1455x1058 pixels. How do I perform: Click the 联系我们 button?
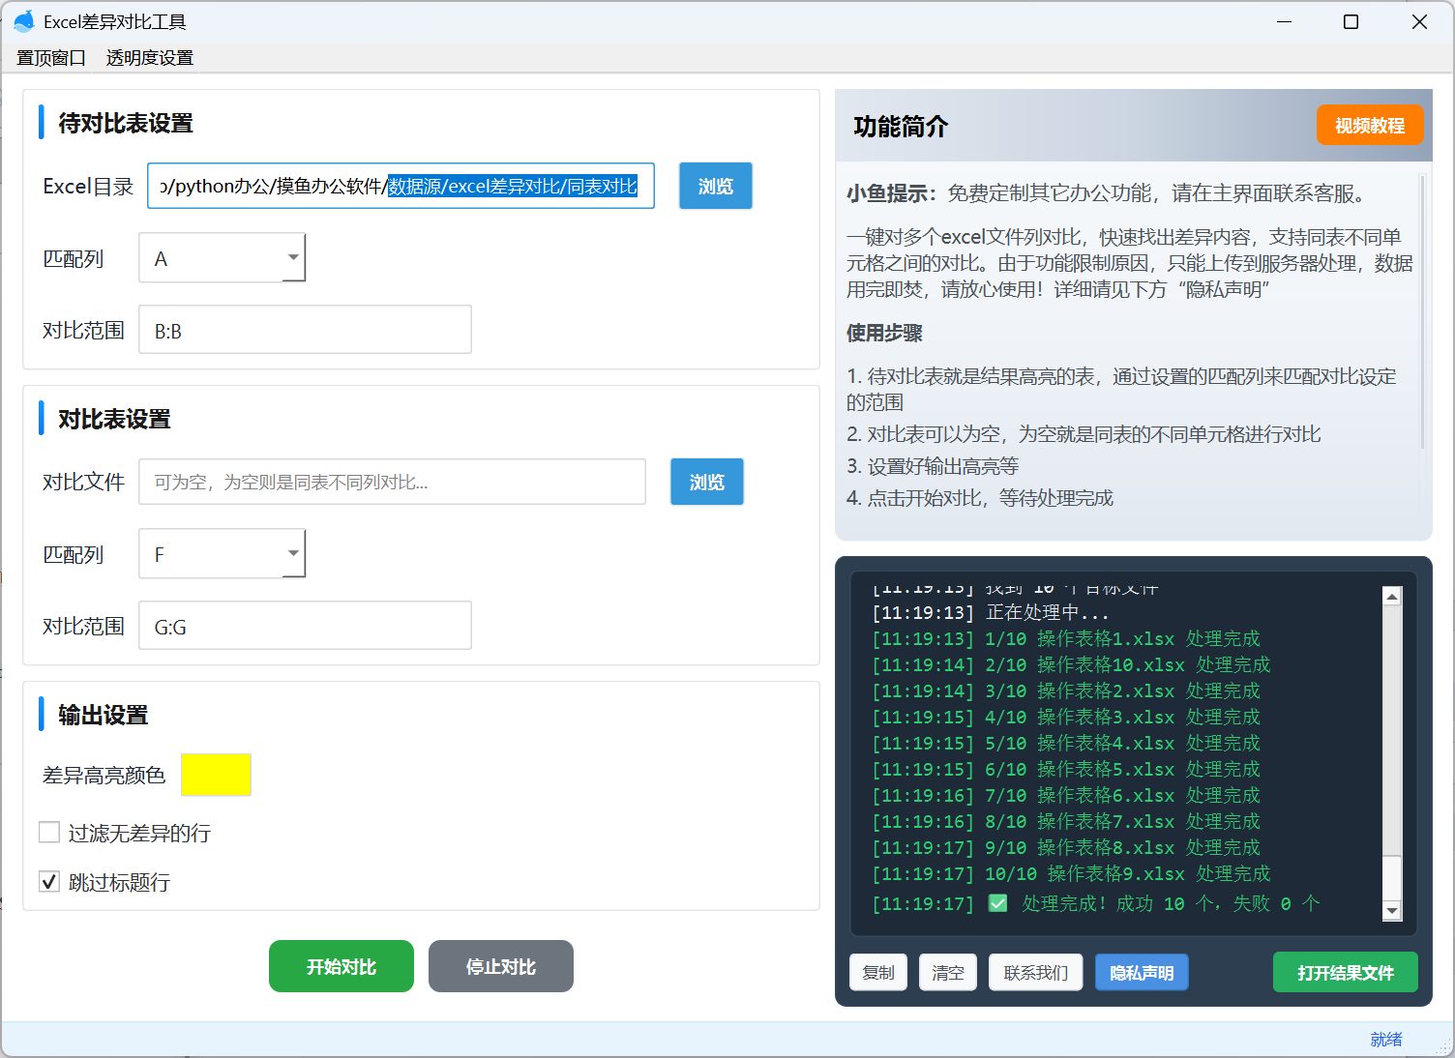point(1036,972)
